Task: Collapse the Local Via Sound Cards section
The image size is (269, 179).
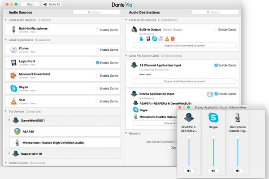Action: [x=126, y=56]
